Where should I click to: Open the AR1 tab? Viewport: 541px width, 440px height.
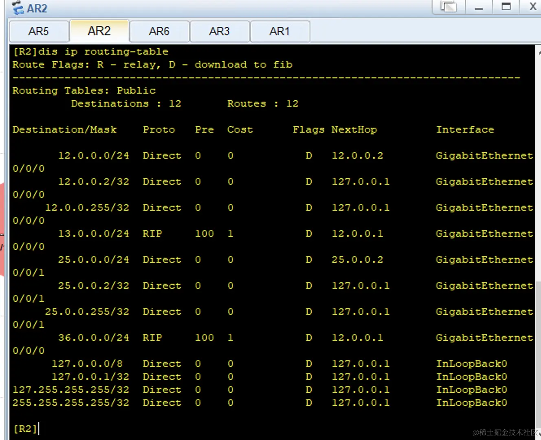[279, 31]
